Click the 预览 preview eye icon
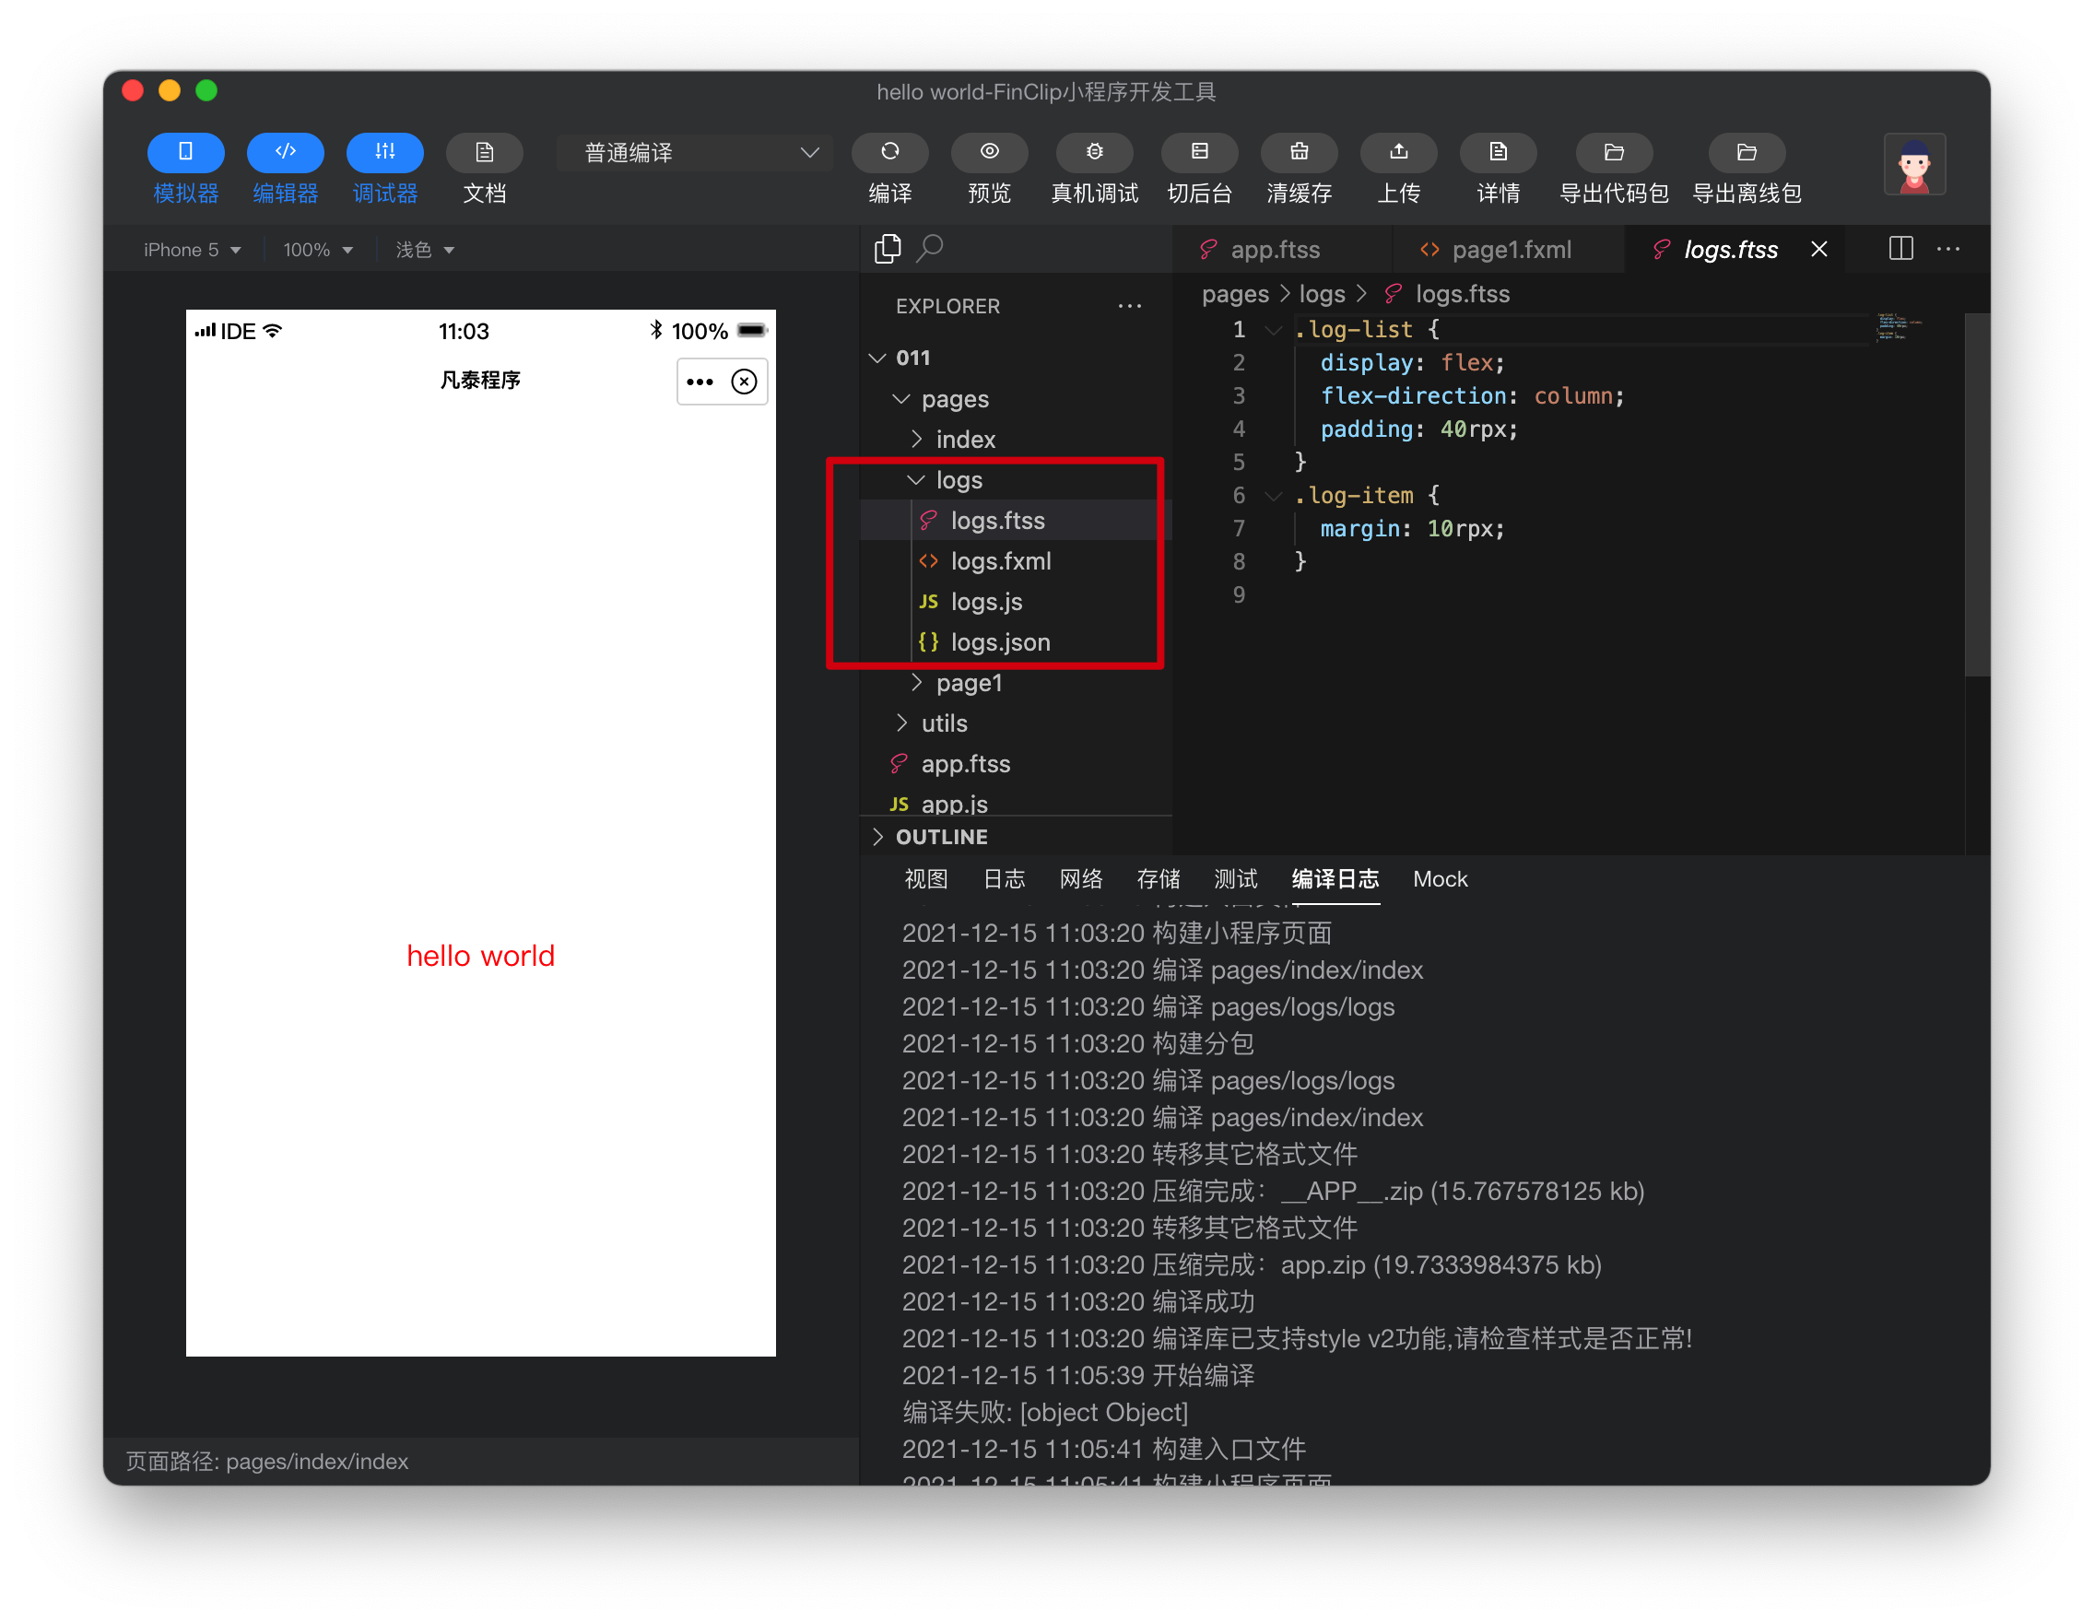This screenshot has height=1622, width=2094. pos(990,151)
